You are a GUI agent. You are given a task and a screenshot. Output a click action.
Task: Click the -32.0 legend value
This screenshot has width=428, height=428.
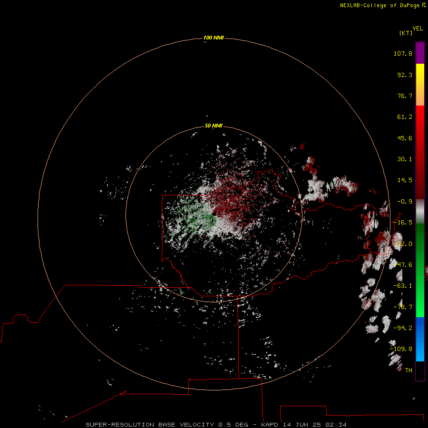pyautogui.click(x=403, y=244)
